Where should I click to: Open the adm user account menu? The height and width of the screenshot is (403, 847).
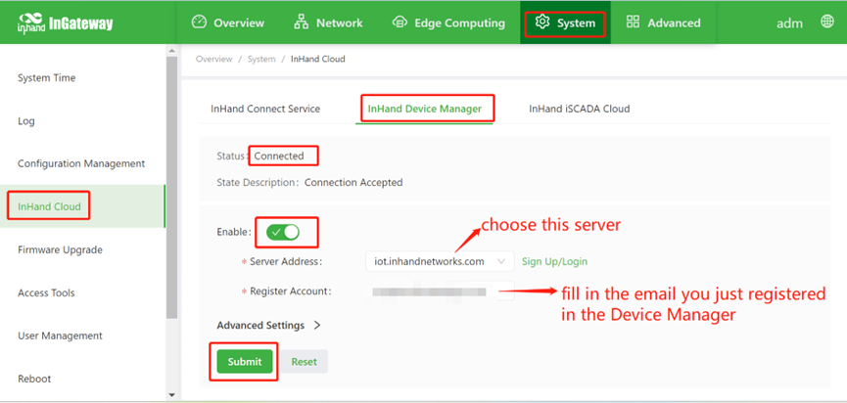click(x=790, y=23)
